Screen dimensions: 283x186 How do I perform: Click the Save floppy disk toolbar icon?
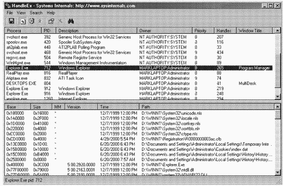coord(11,21)
